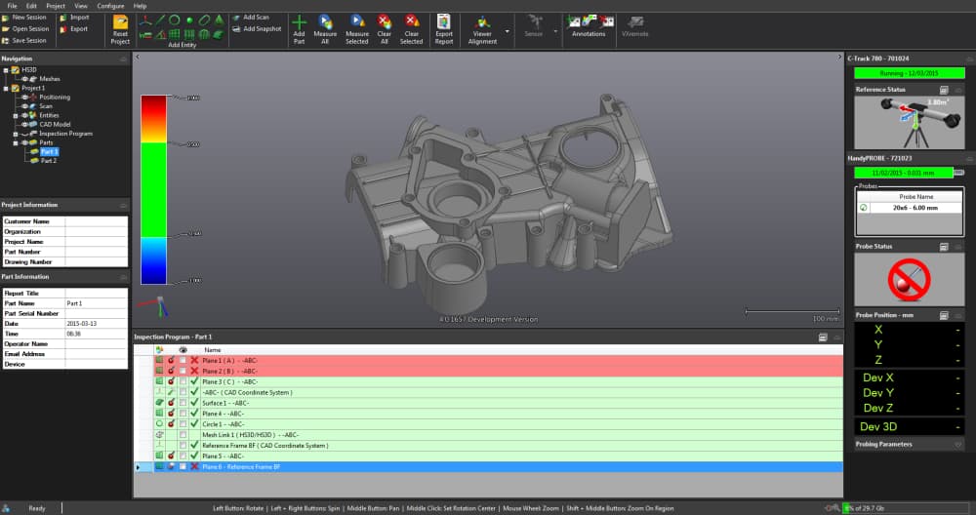
Task: Open the Configure menu
Action: tap(110, 6)
